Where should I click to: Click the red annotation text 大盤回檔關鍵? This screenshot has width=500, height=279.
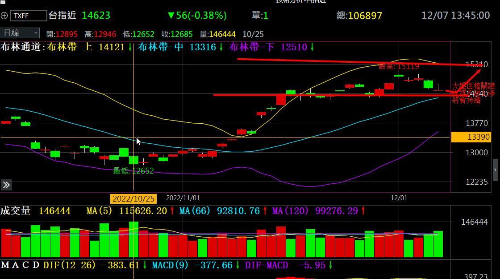(x=473, y=85)
